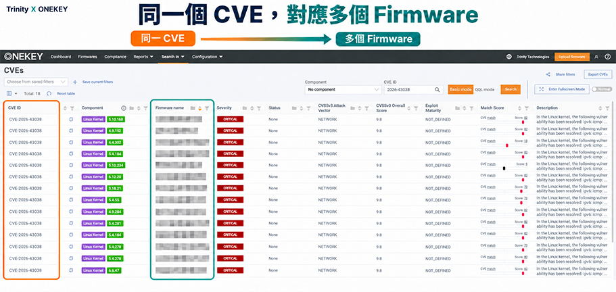Open the table columns selector dropdown
Screen dimensions: 616x292
[x=12, y=93]
